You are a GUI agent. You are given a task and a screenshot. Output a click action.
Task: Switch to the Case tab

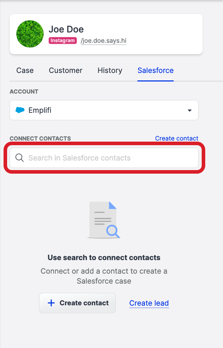[x=25, y=70]
